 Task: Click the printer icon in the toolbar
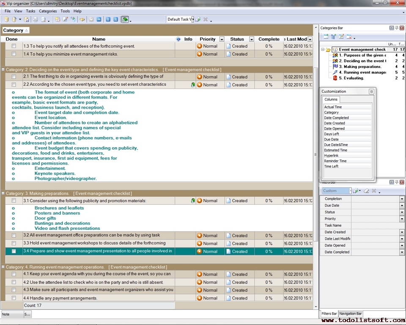(x=36, y=19)
